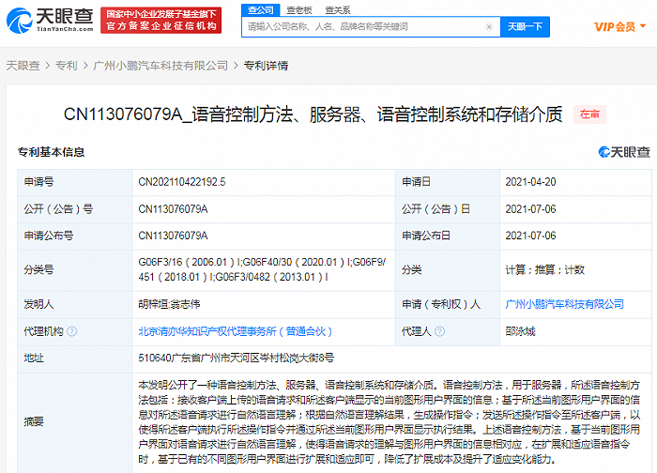The height and width of the screenshot is (473, 657).
Task: Select publication number in 申请公布号 row
Action: coord(173,236)
